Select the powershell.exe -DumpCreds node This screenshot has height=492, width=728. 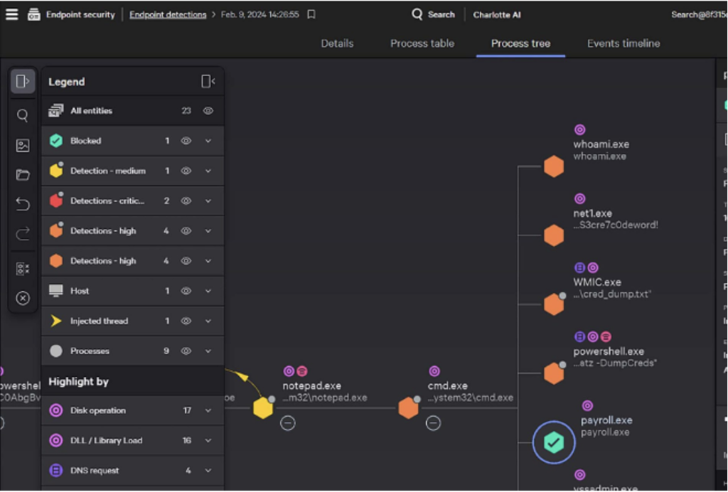tap(553, 373)
